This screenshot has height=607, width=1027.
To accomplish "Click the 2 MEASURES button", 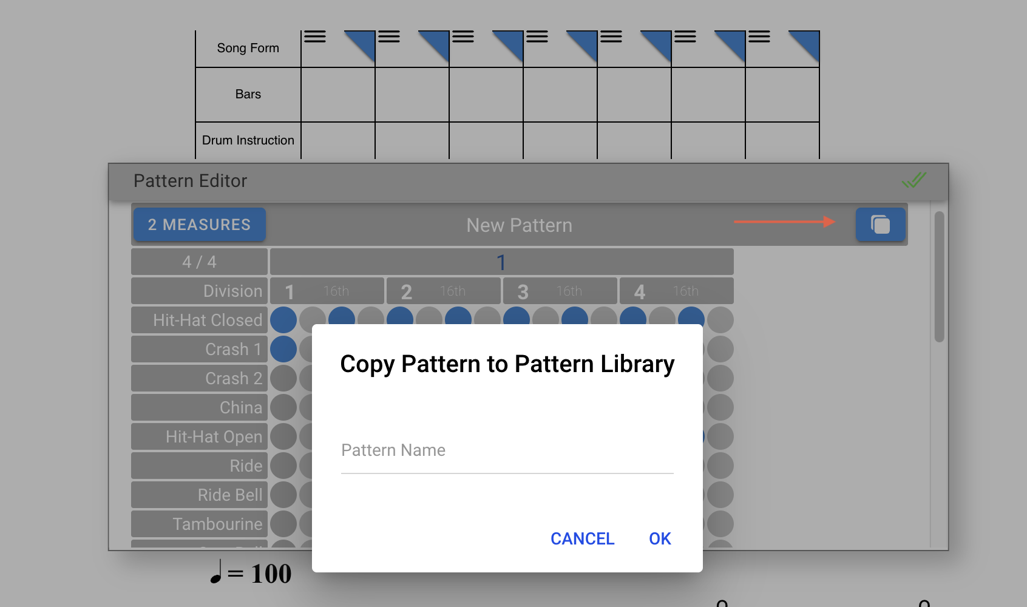I will tap(199, 224).
